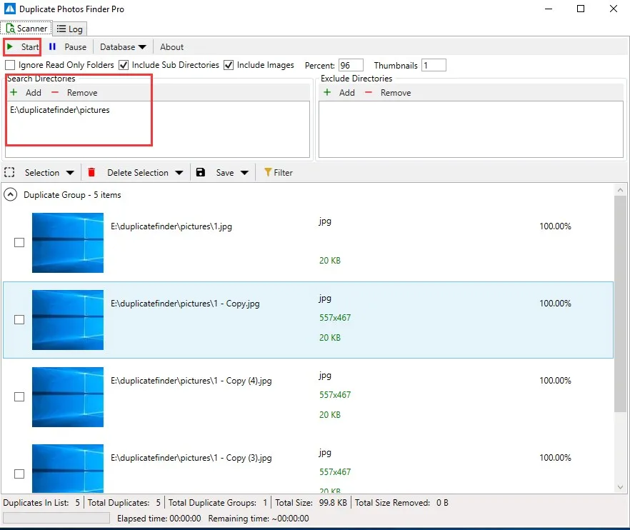Click the floppy disk Save icon
The image size is (630, 530).
[201, 173]
